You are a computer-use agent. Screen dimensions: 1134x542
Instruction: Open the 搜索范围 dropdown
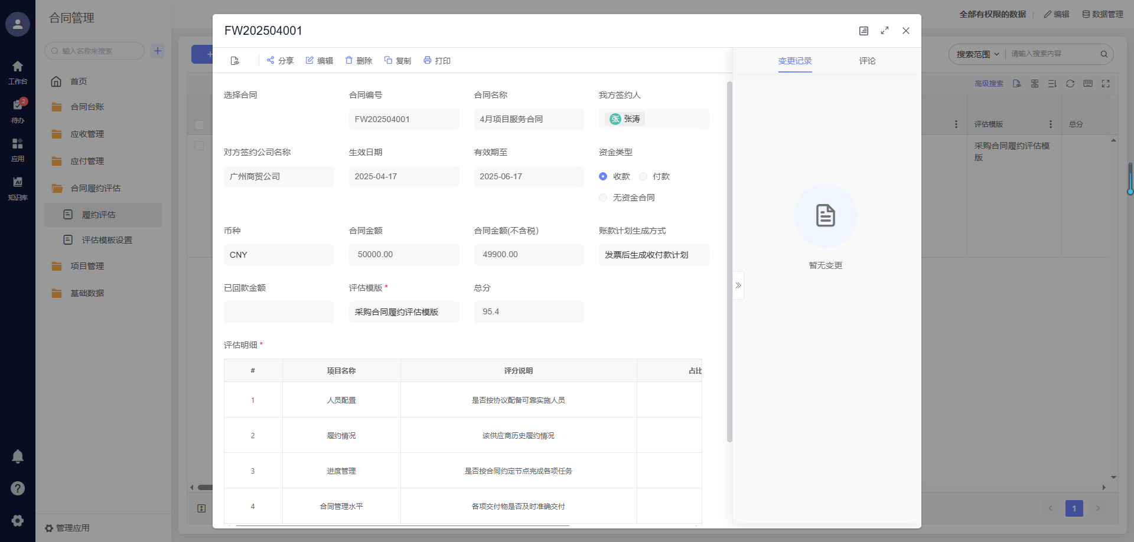977,54
